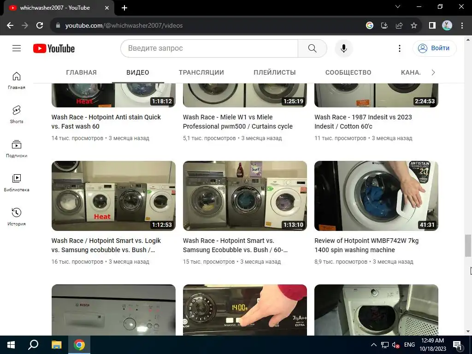
Task: Open the tab search dropdown arrow
Action: click(x=398, y=6)
